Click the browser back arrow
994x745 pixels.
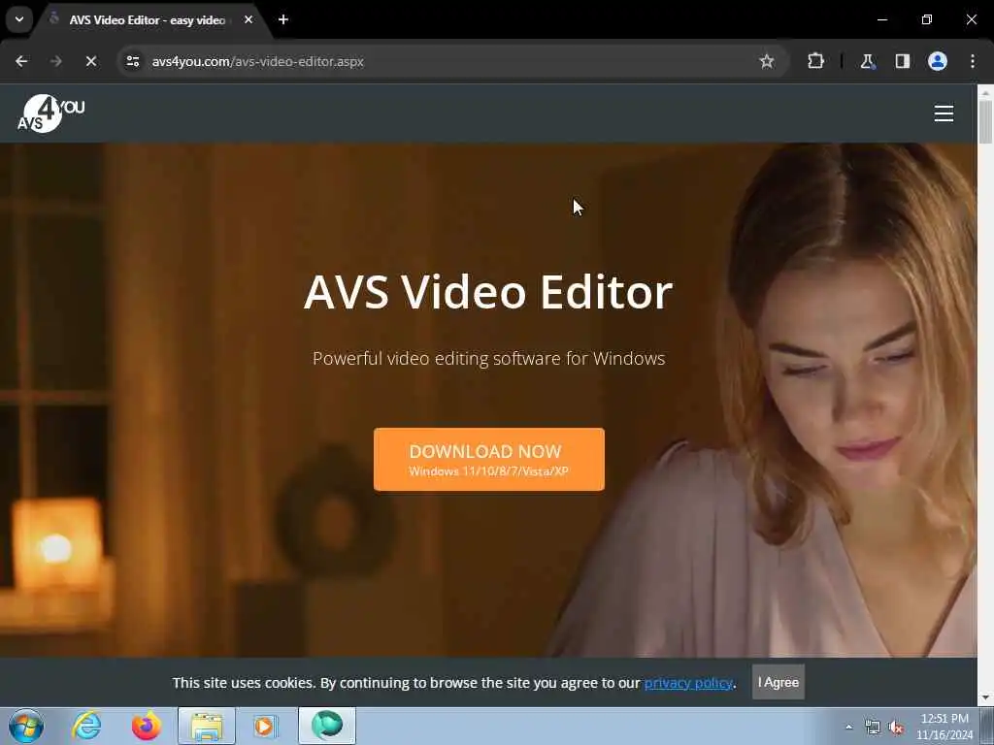[21, 61]
